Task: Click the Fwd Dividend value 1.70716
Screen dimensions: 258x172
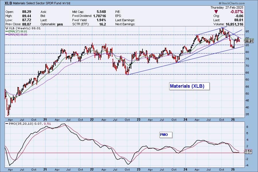Action: click(x=99, y=16)
